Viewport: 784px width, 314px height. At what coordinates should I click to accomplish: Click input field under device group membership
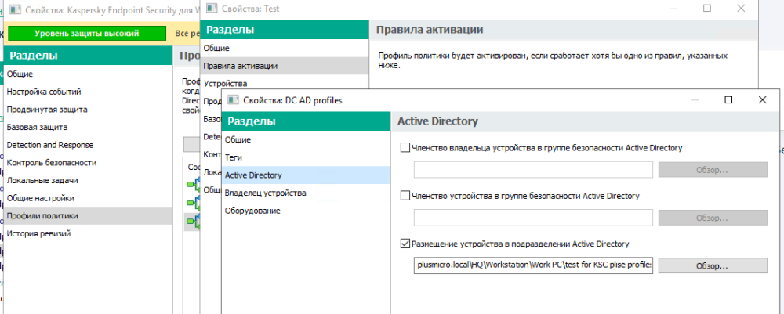coord(533,218)
